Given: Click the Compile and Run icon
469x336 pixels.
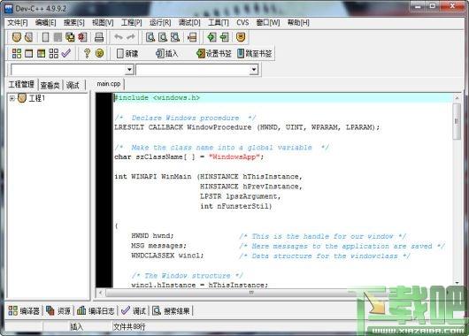Looking at the screenshot, I should [41, 54].
